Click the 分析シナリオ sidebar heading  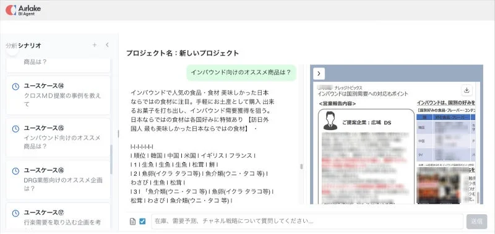pyautogui.click(x=24, y=45)
